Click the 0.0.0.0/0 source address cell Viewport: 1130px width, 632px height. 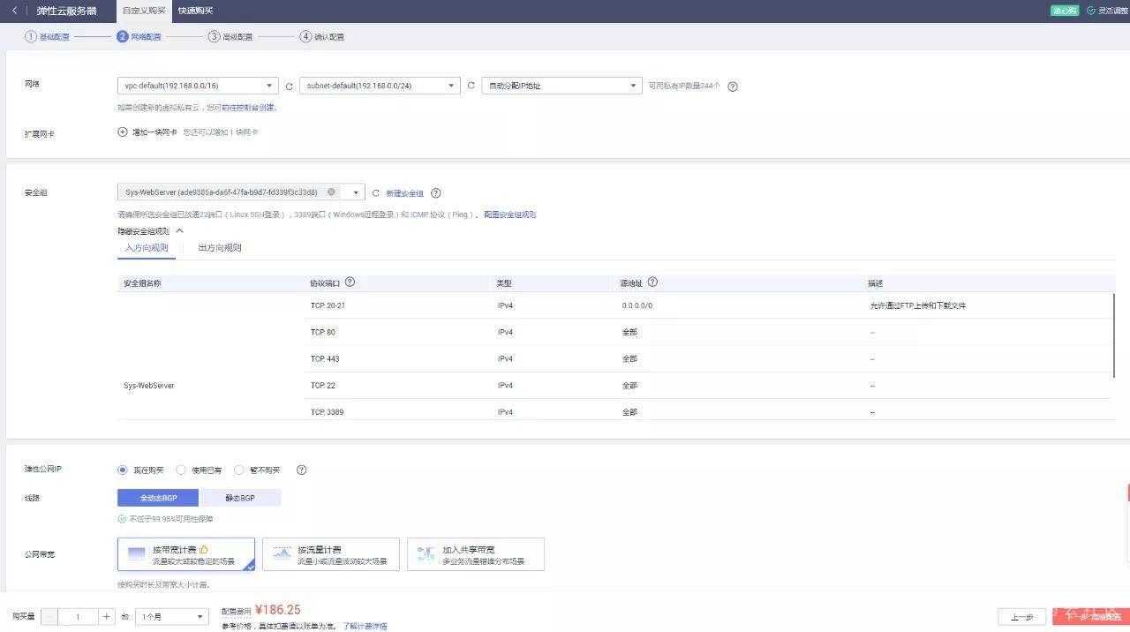[x=637, y=305]
